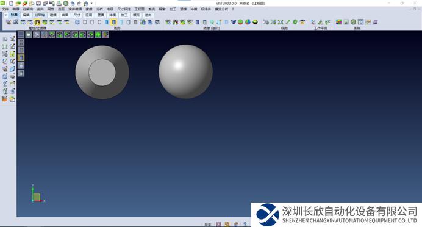Select the magnifier zoom icon in viewport toolbar
The width and height of the screenshot is (422, 227).
(44, 34)
